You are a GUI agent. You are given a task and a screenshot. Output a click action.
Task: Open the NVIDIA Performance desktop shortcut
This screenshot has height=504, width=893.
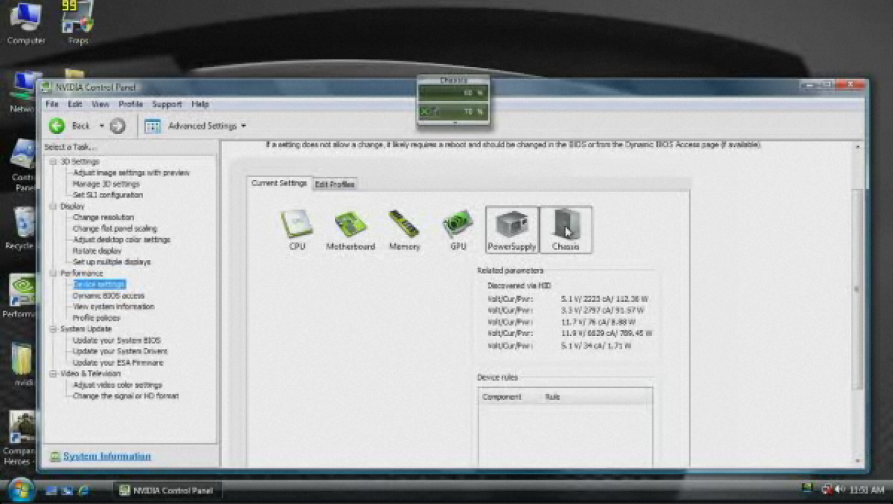click(x=21, y=296)
